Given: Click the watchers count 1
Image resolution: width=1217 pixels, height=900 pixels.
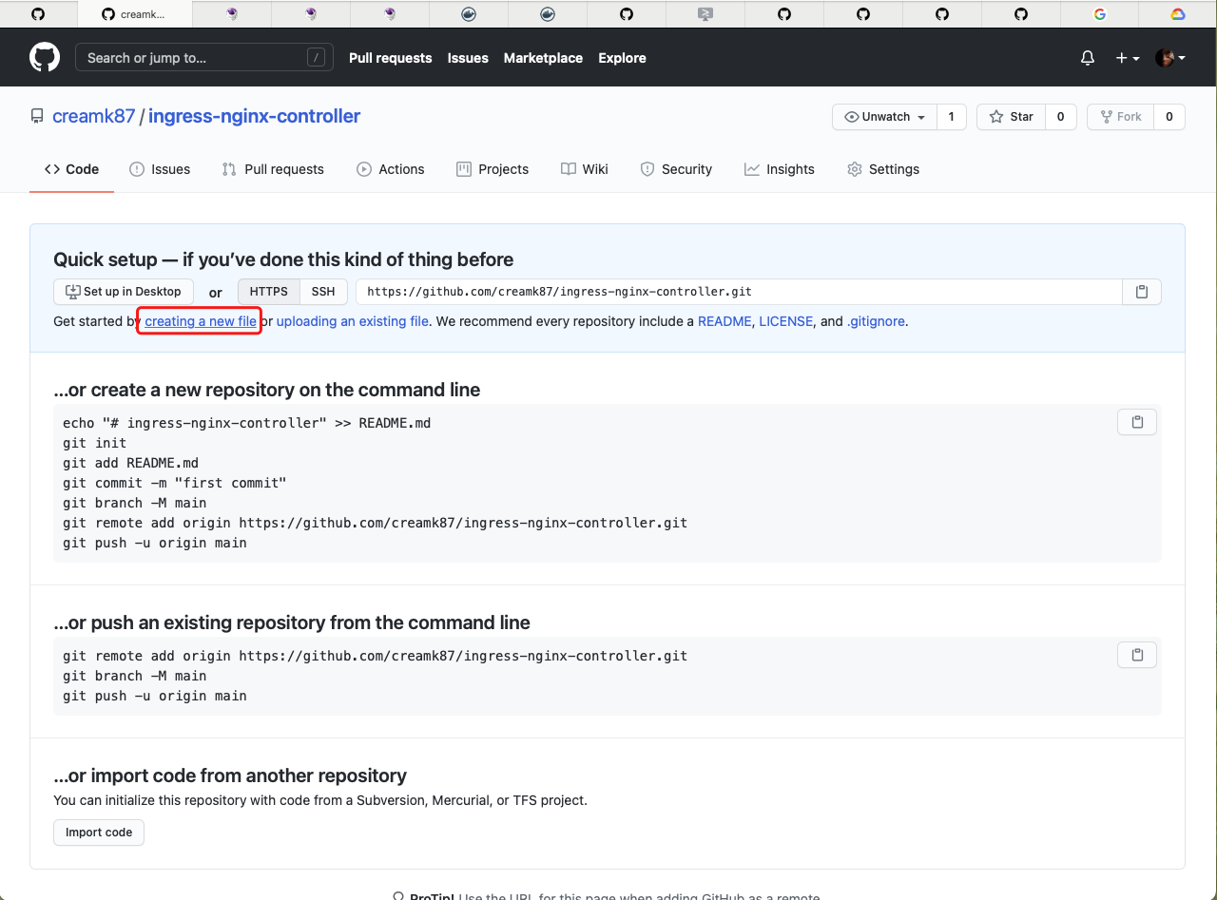Looking at the screenshot, I should [951, 117].
